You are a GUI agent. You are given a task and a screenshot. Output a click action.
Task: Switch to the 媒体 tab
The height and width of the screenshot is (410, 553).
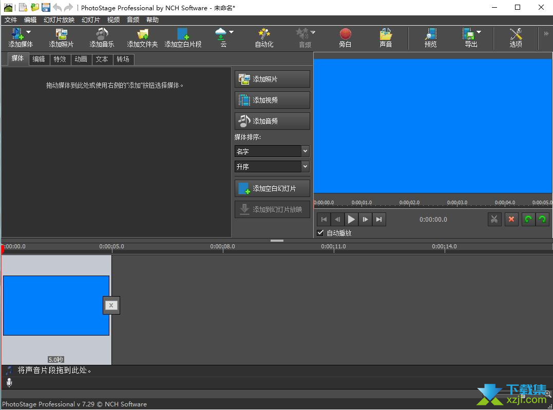[17, 58]
